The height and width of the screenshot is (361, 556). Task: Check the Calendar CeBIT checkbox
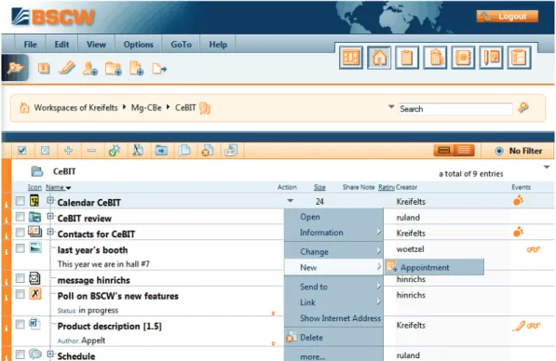click(20, 201)
